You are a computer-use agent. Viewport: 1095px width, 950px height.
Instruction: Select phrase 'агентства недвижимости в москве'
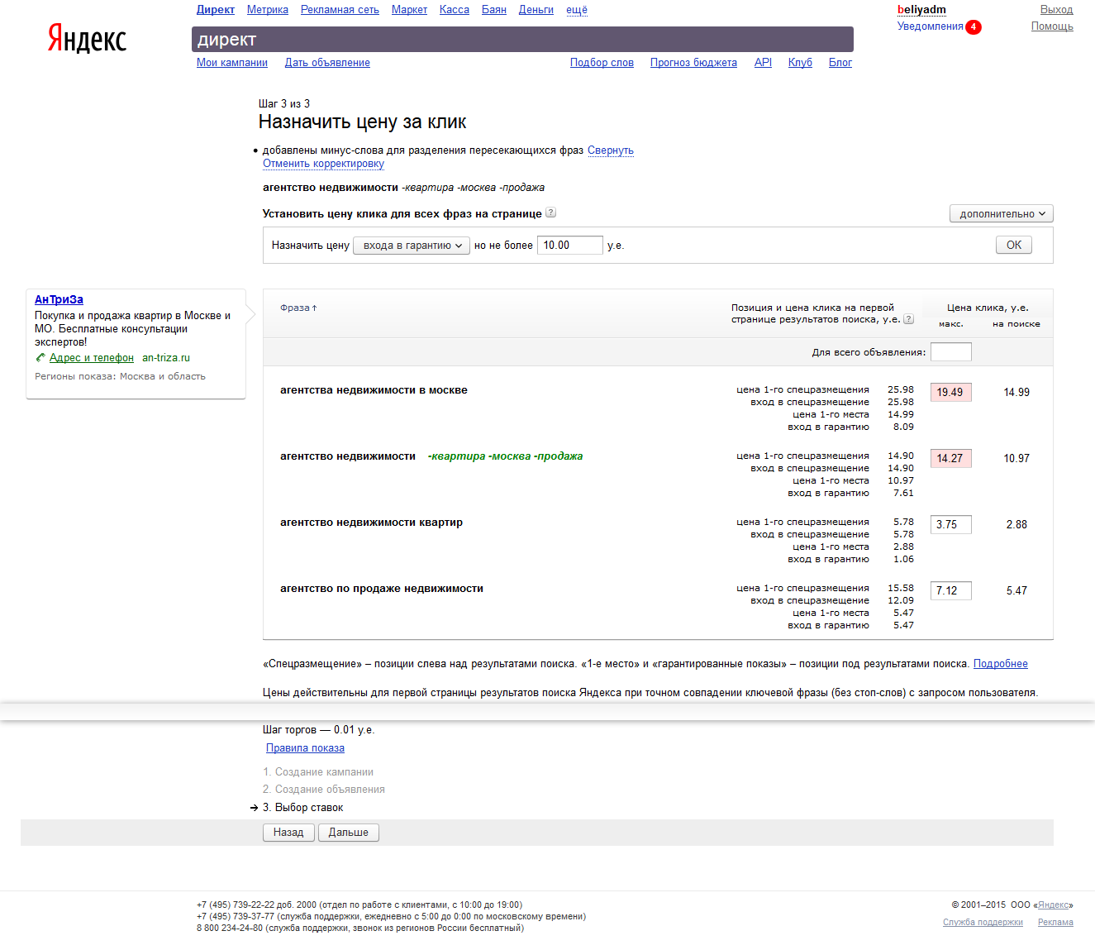pos(374,390)
